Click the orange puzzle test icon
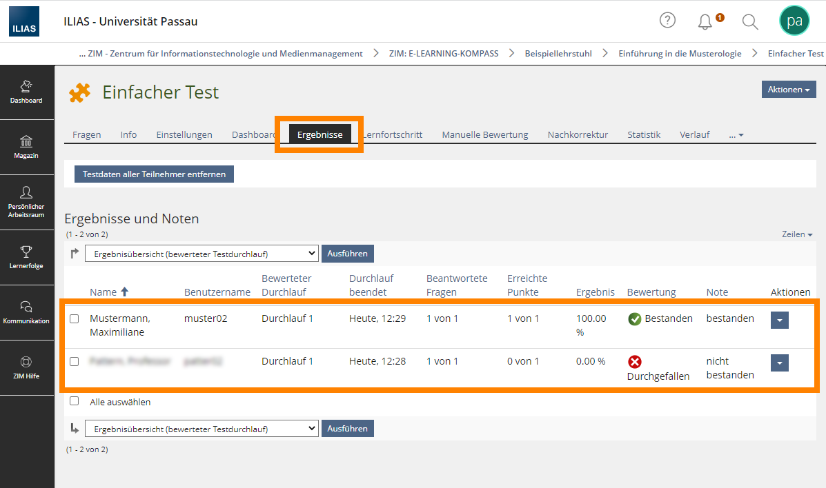Screen dimensions: 826x488 click(x=79, y=92)
